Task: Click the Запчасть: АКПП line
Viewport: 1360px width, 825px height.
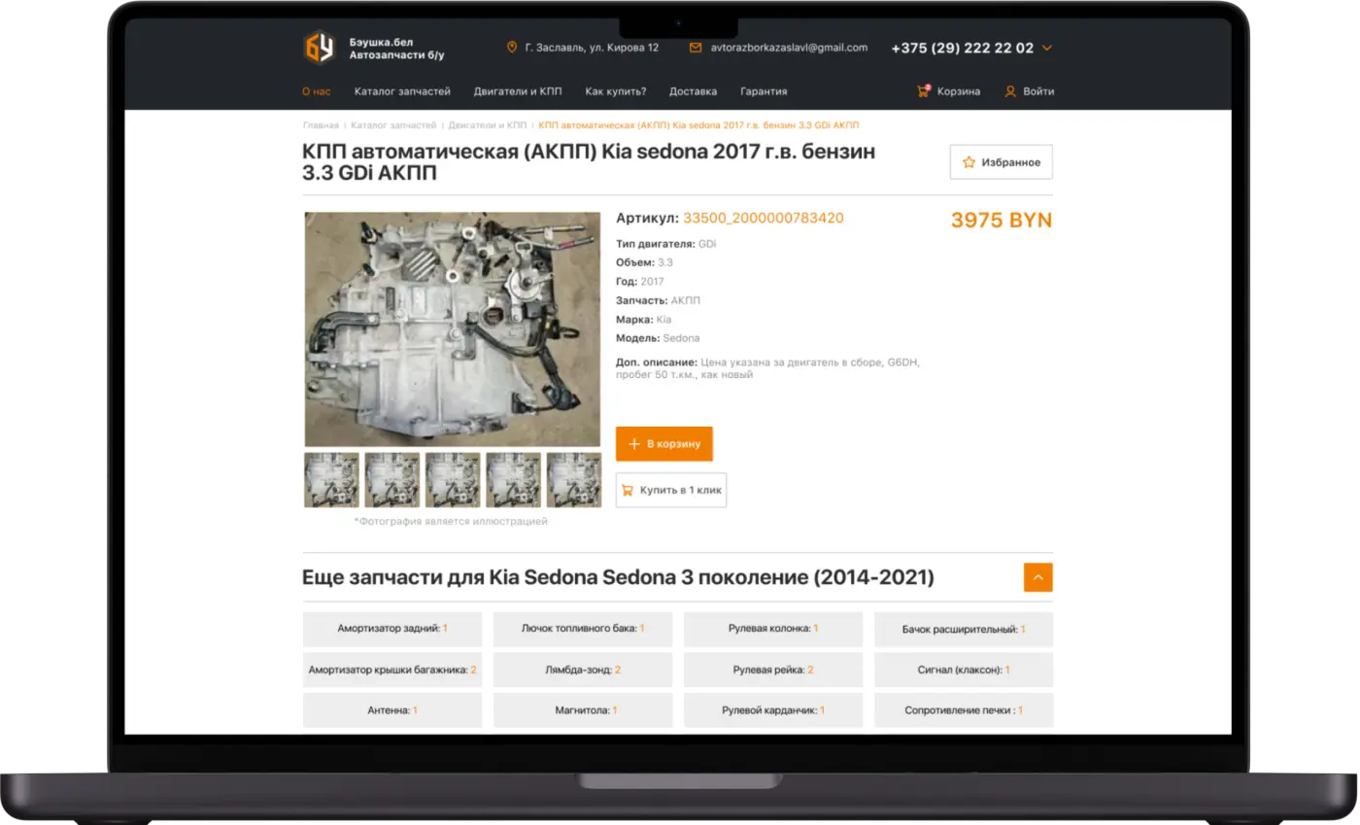Action: pos(658,300)
